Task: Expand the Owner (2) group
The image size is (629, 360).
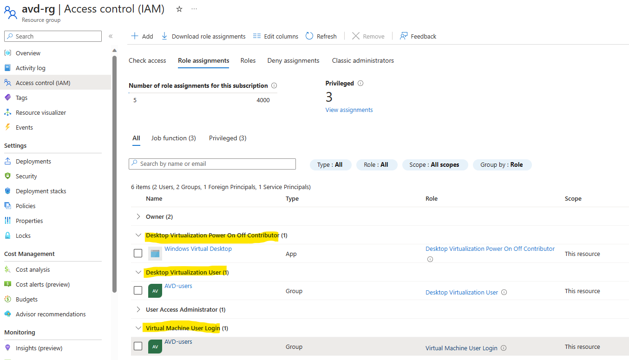Action: (138, 216)
